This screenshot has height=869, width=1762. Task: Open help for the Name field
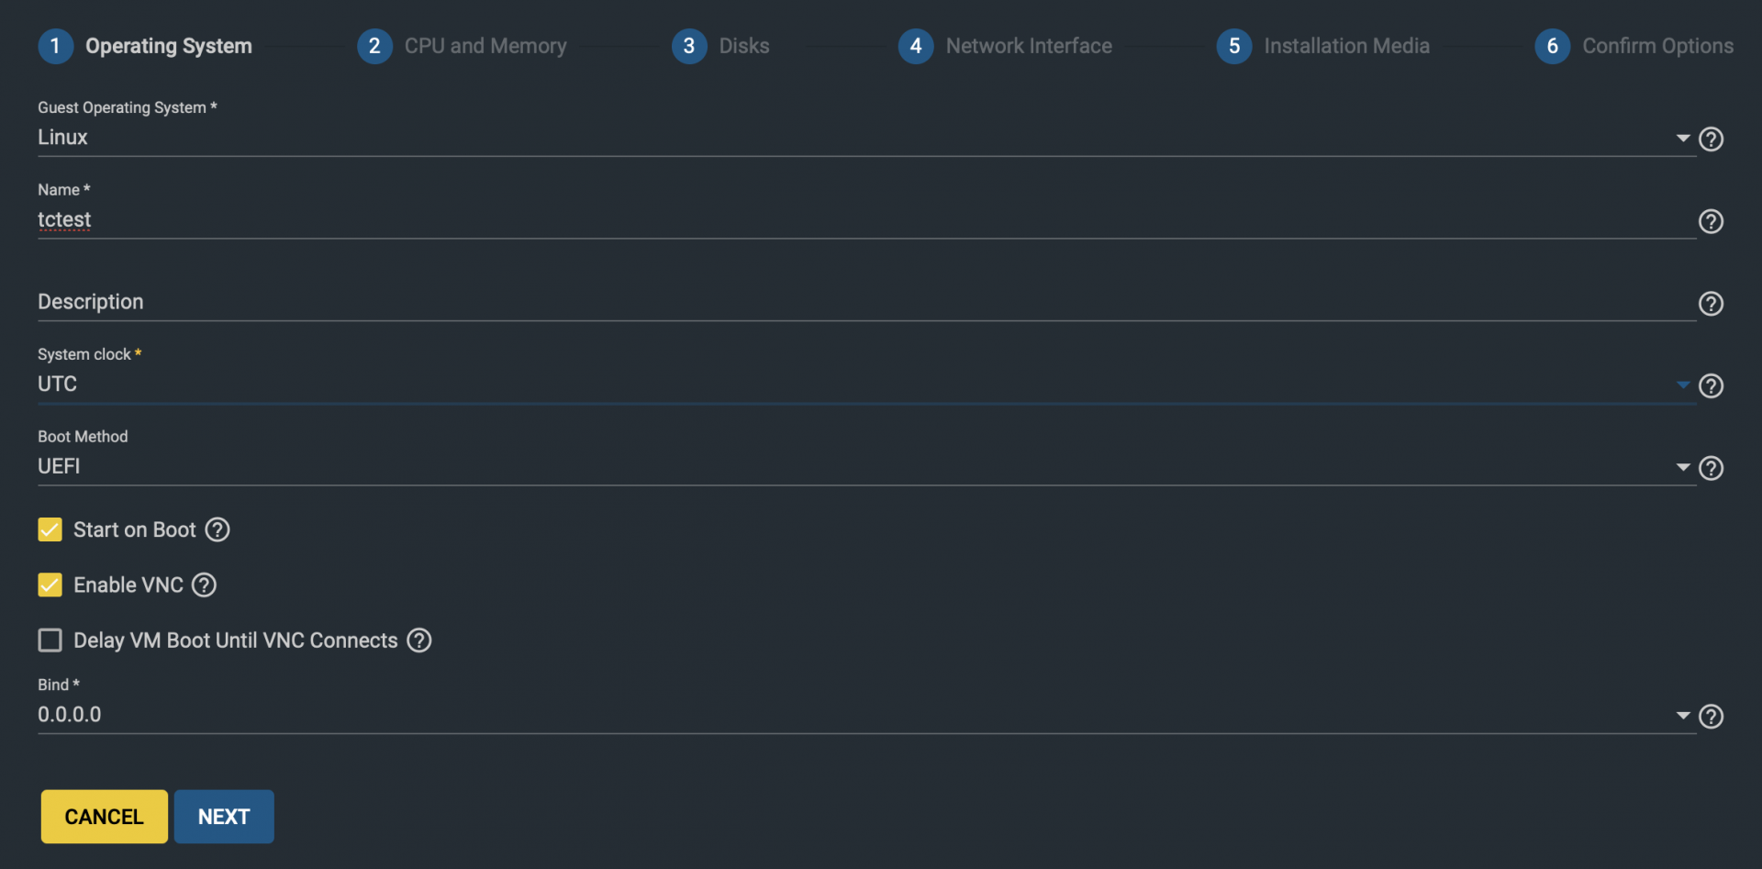[1711, 221]
